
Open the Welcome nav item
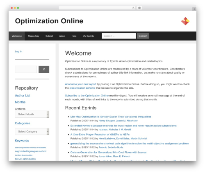(17, 36)
